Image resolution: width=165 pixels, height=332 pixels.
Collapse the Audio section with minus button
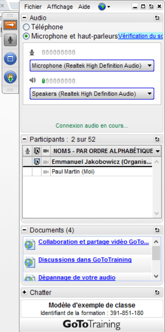tap(25, 18)
